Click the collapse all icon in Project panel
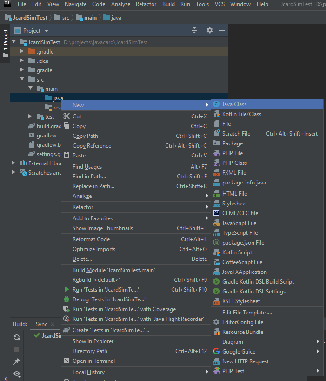The width and height of the screenshot is (326, 381). 194,30
